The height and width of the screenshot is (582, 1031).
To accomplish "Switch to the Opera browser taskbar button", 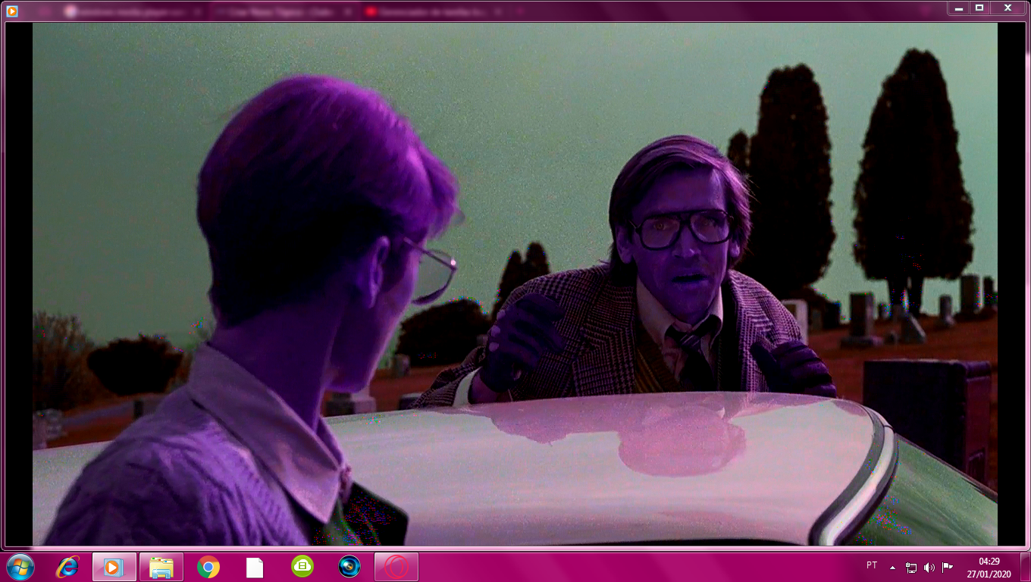I will 396,567.
